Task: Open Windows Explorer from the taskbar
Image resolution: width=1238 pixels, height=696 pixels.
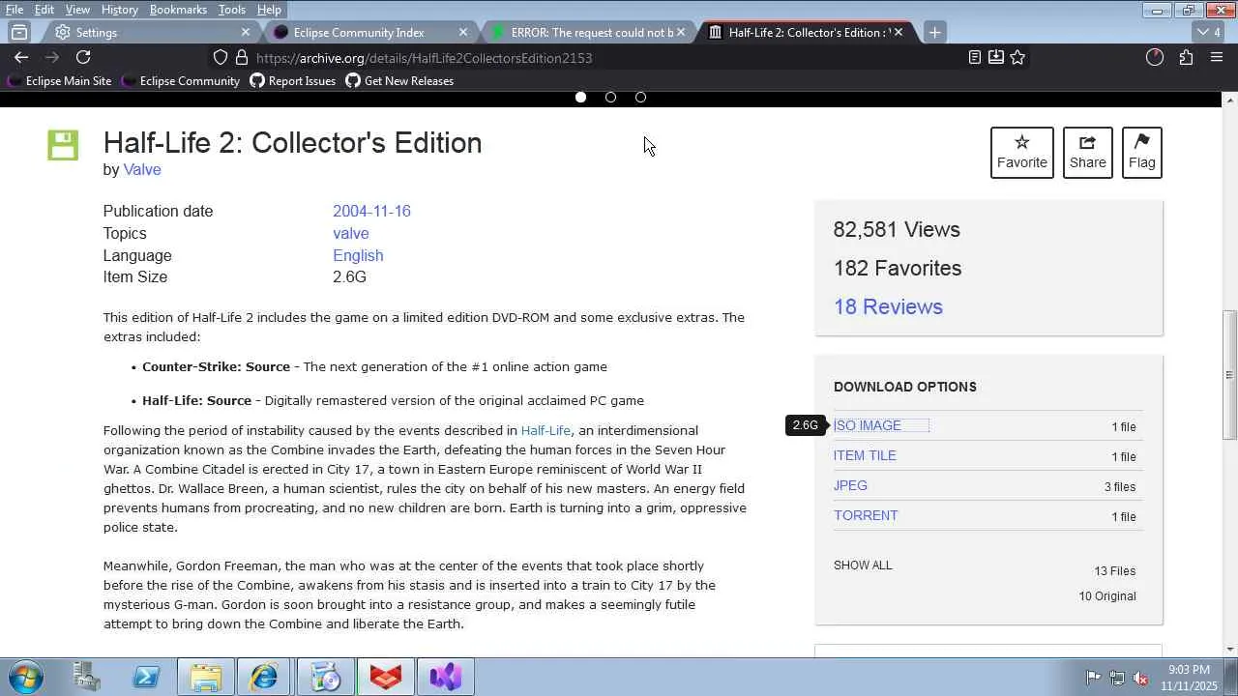Action: click(x=205, y=678)
